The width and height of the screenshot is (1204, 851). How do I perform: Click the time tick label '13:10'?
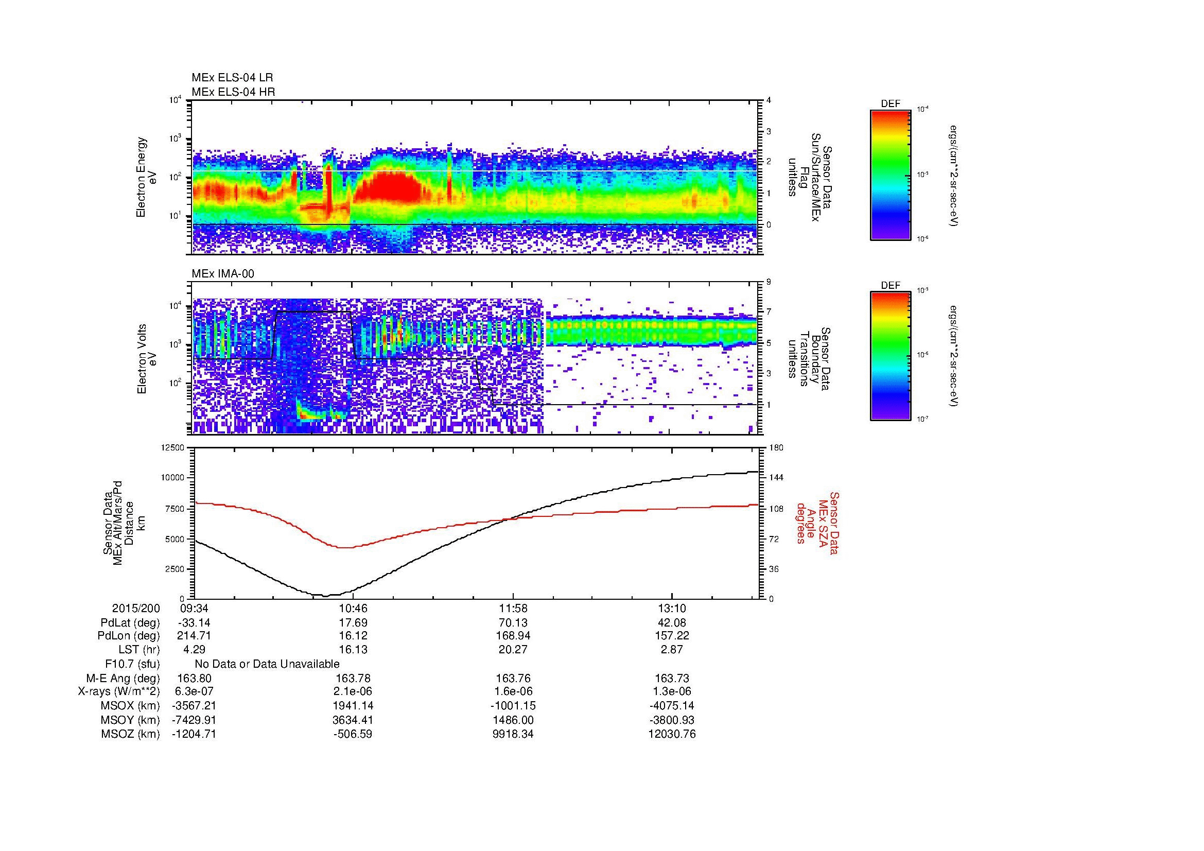(672, 609)
